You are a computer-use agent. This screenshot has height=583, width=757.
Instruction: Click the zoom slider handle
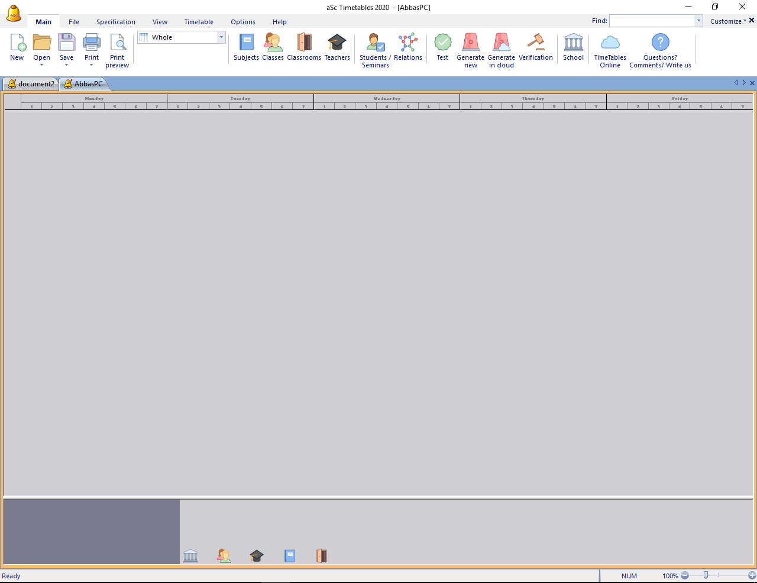(x=706, y=575)
